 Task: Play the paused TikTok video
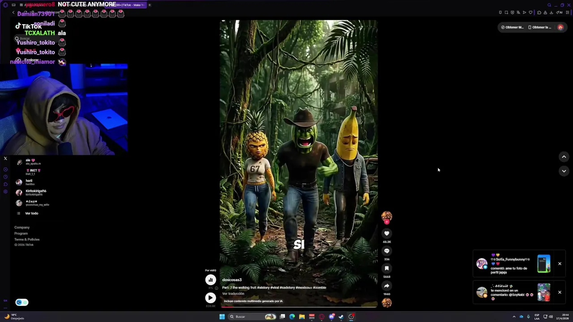click(x=210, y=297)
